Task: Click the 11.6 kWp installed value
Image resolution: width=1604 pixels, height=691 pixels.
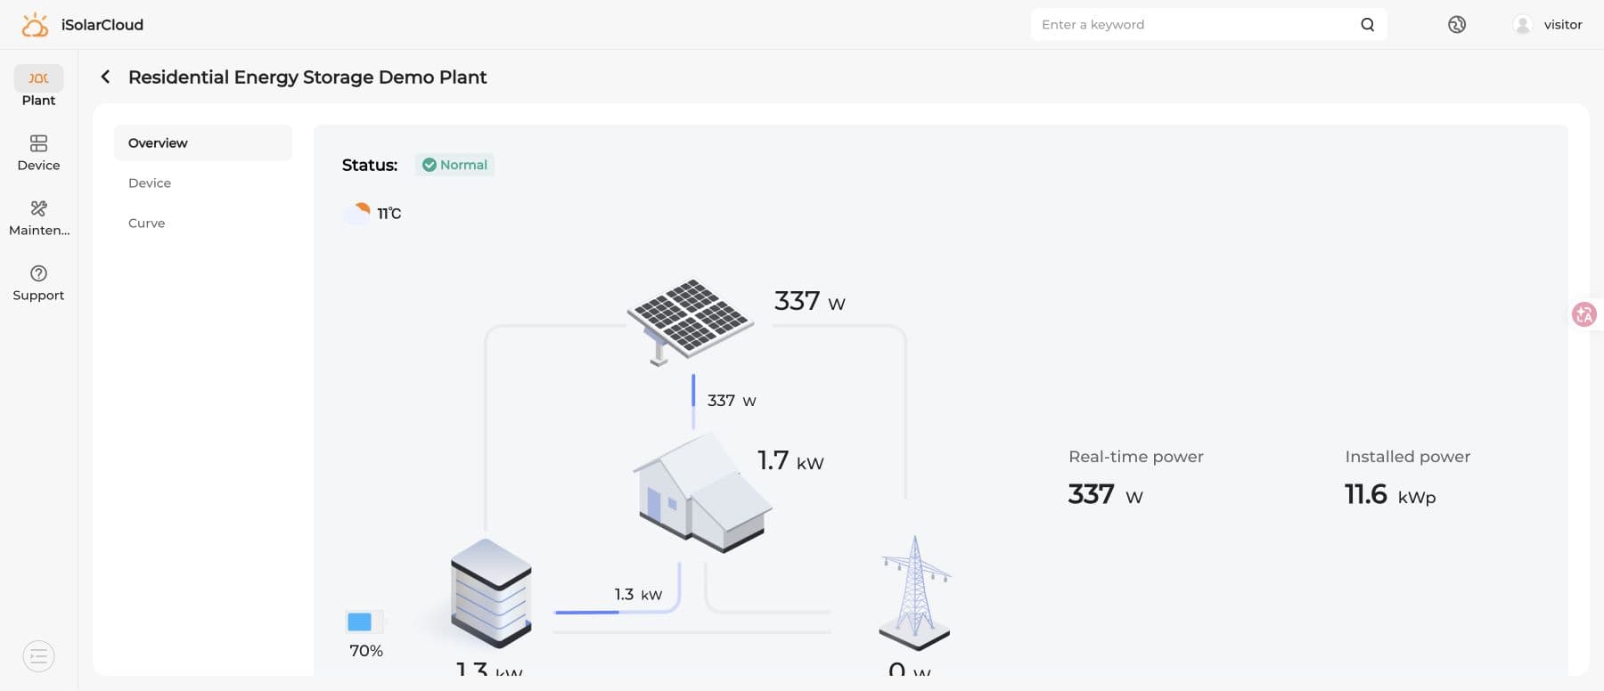Action: (1390, 494)
